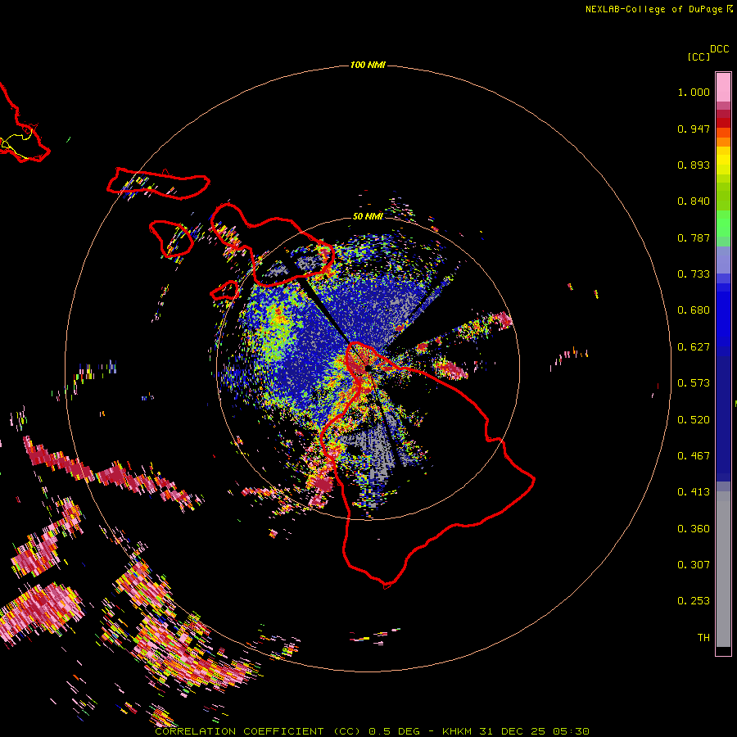This screenshot has width=737, height=737.
Task: Click the 0.360 scale value
Action: point(694,529)
